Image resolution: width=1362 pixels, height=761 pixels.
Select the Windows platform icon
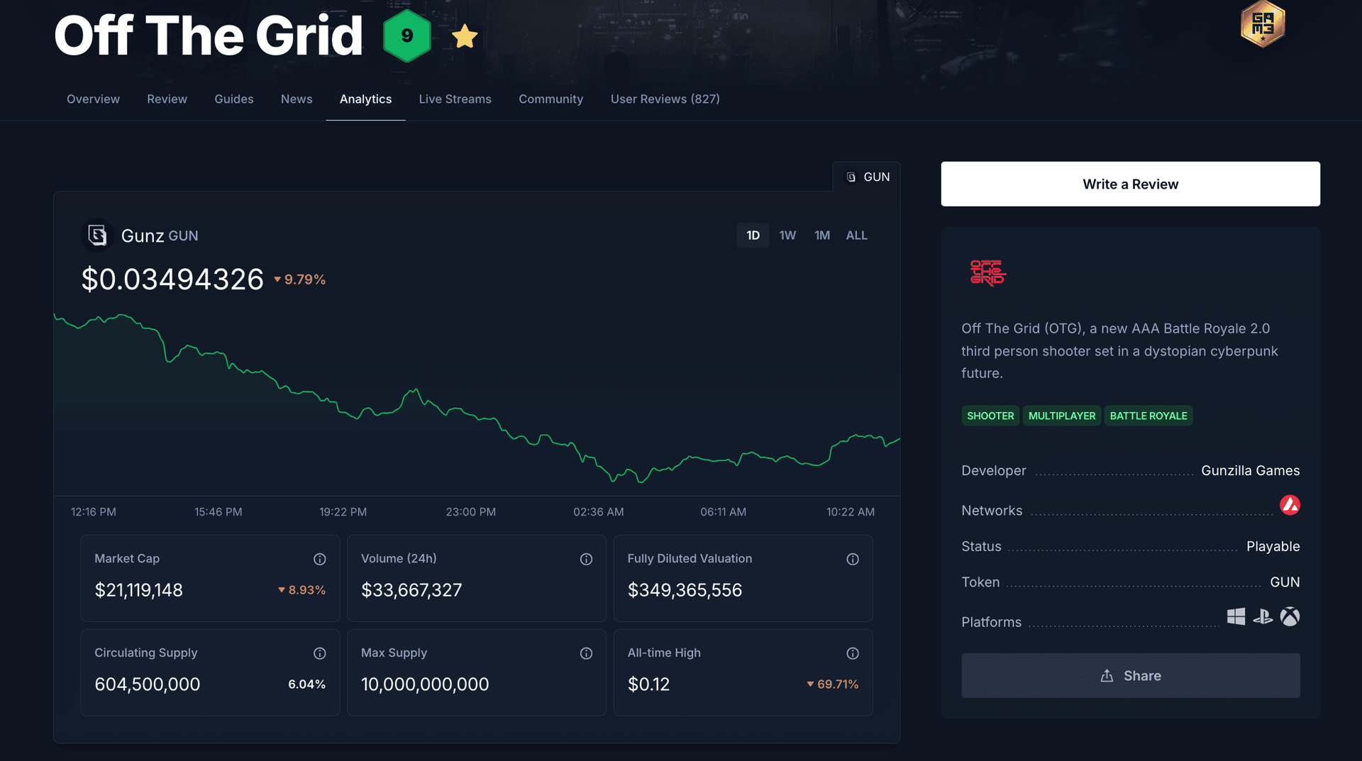(1236, 617)
